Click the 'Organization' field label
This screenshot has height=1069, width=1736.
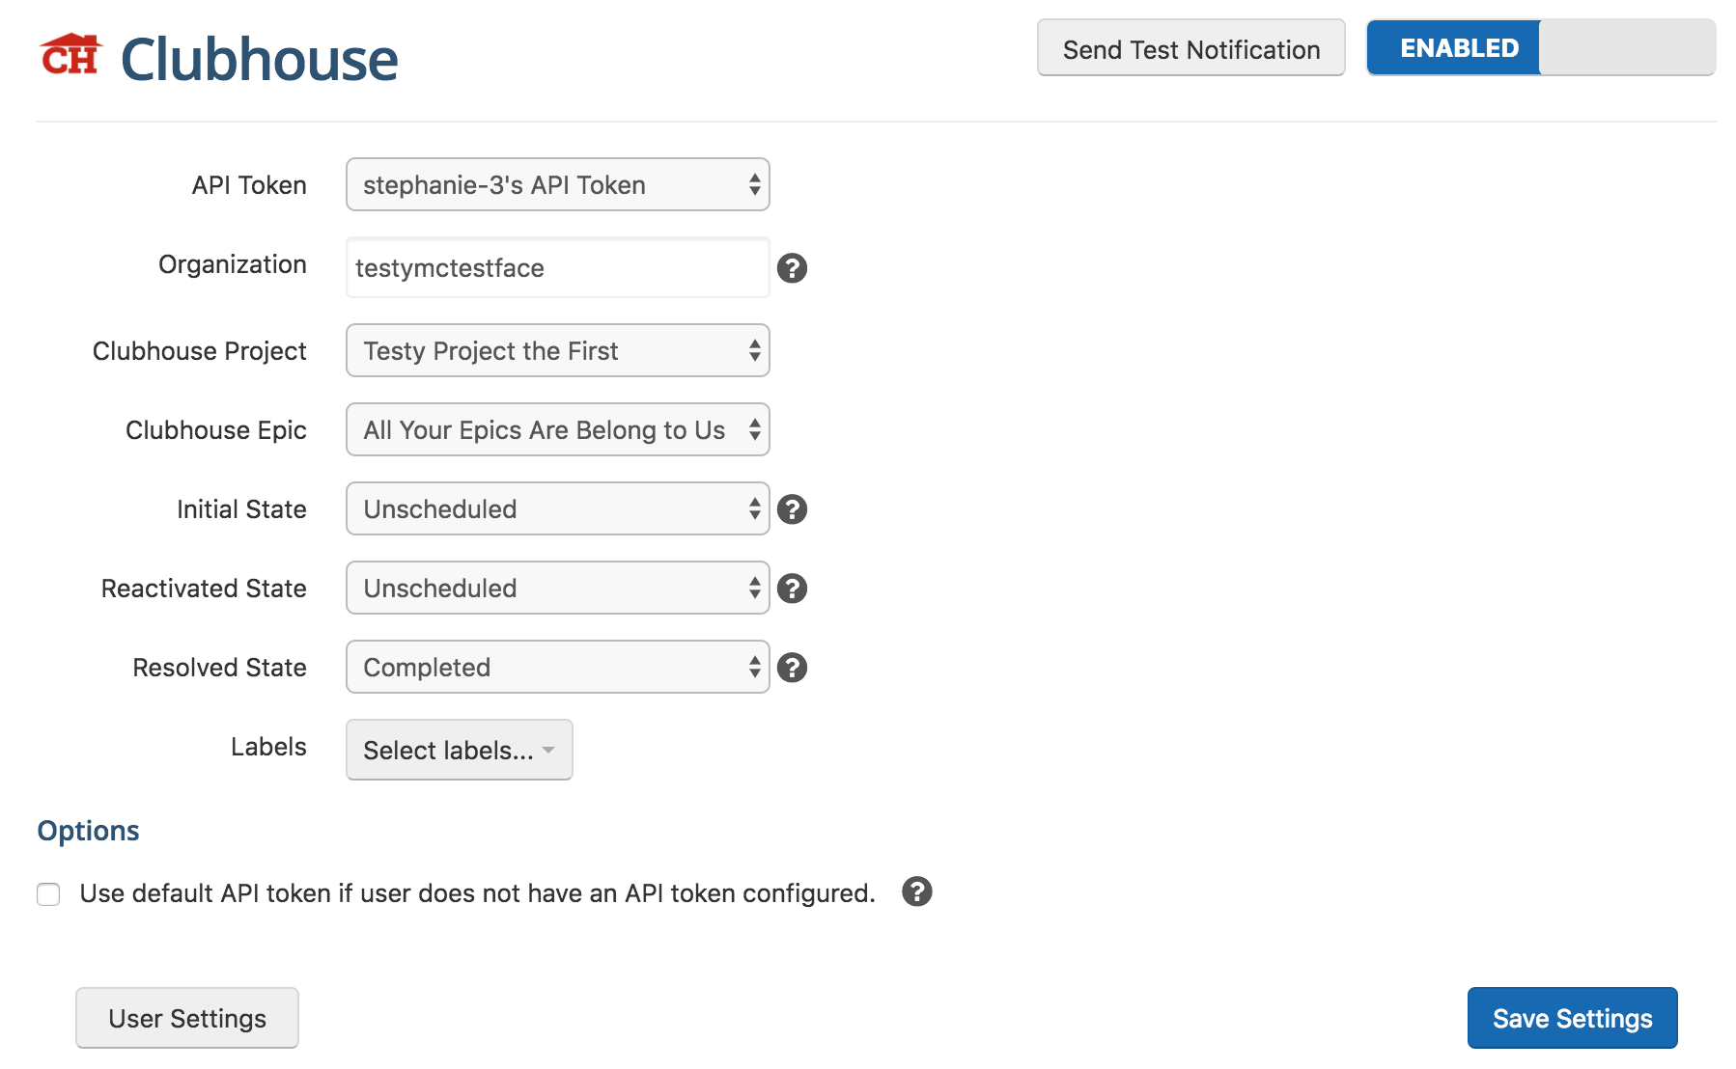pos(233,264)
